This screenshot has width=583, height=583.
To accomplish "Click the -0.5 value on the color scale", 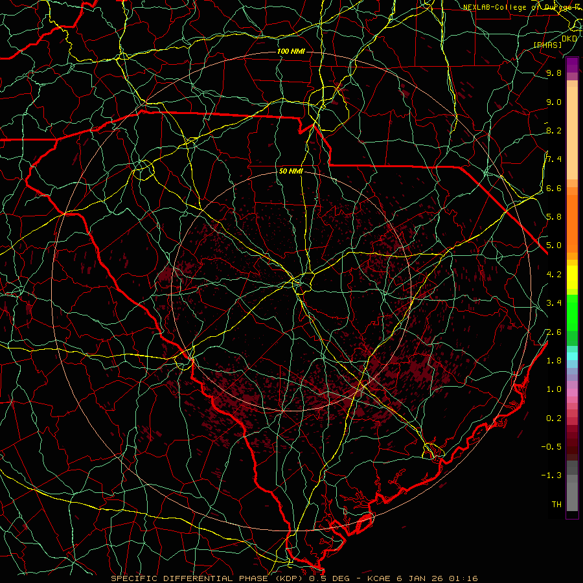I will coord(551,447).
